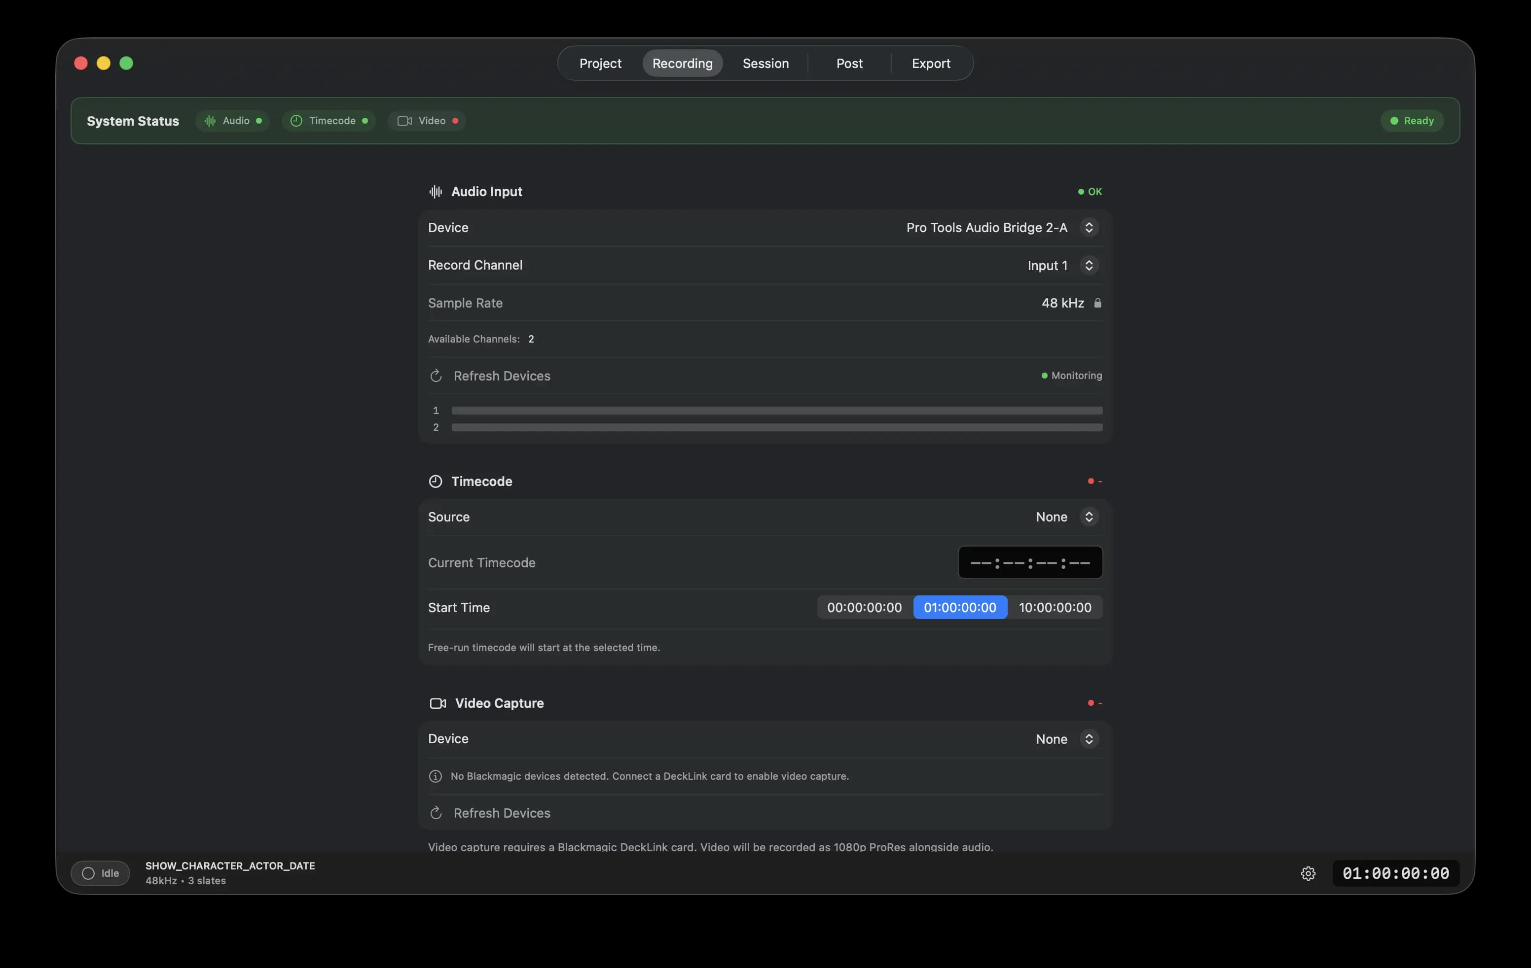The height and width of the screenshot is (968, 1531).
Task: Click the Video status pill in System Status
Action: (427, 121)
